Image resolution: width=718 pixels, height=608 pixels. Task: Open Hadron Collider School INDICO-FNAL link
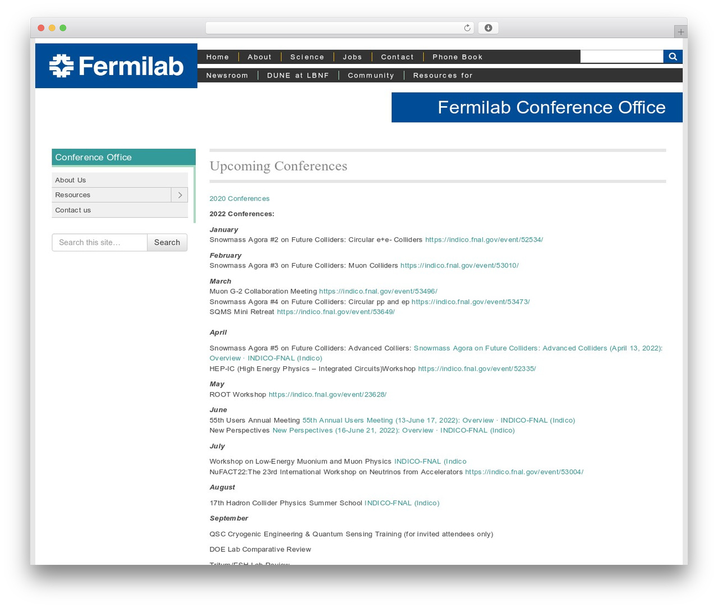point(402,503)
